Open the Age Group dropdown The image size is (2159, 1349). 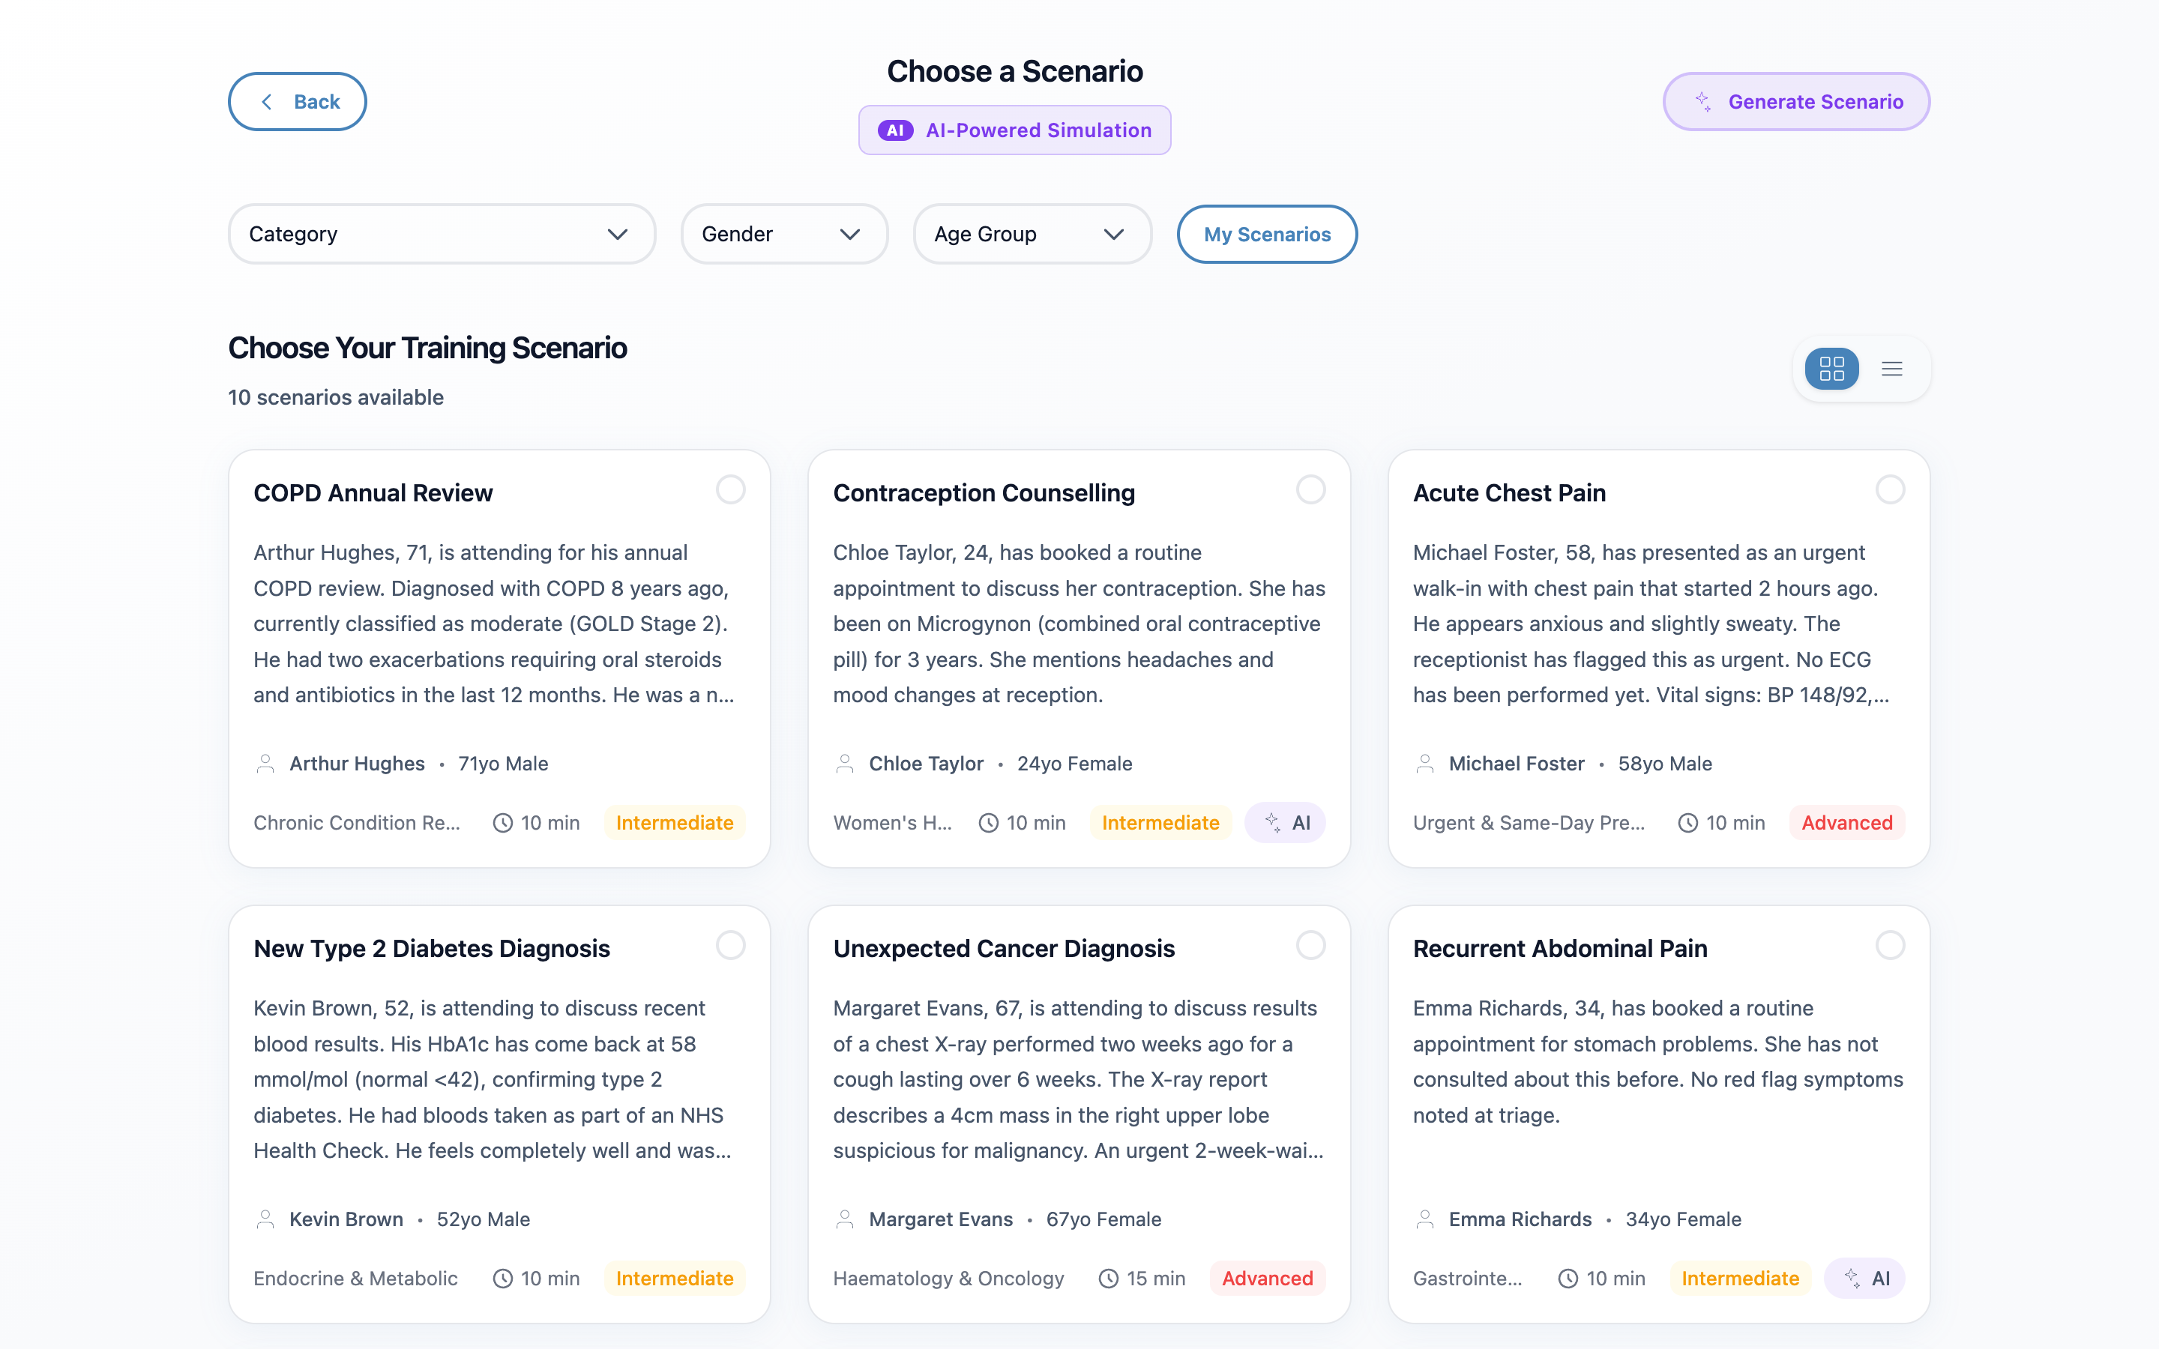pos(1032,234)
